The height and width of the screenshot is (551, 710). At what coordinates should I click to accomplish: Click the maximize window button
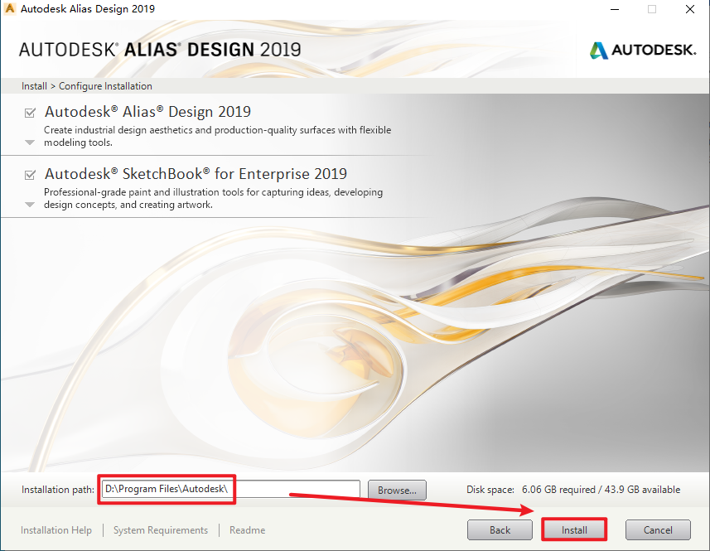coord(652,9)
